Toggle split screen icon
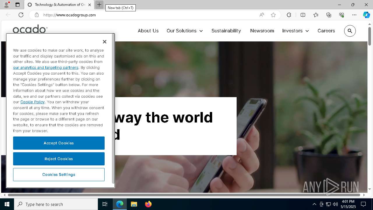373x210 pixels. tap(303, 15)
